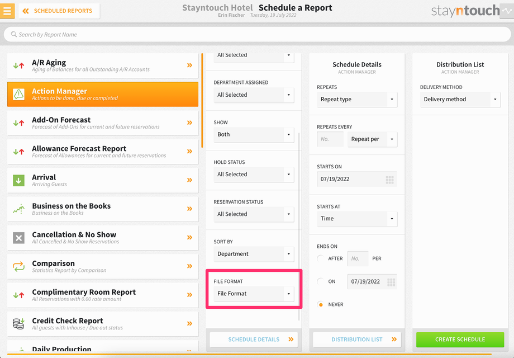
Task: Open the Show dropdown set to Both
Action: pyautogui.click(x=254, y=135)
